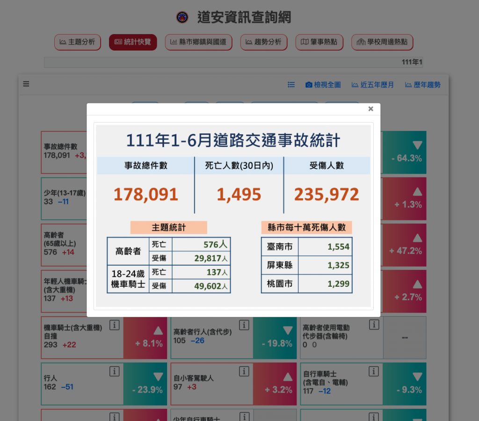The width and height of the screenshot is (479, 421).
Task: Click the -9.3% trend panel
Action: click(405, 384)
